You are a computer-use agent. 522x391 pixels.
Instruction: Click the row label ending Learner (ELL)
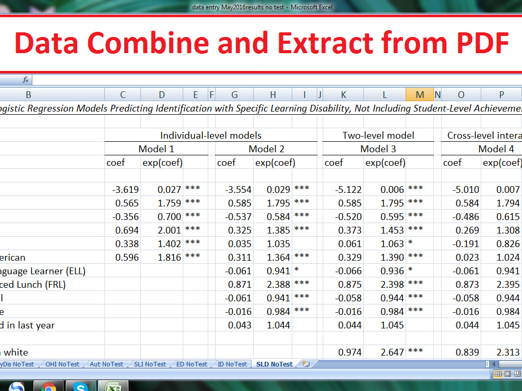tap(43, 271)
